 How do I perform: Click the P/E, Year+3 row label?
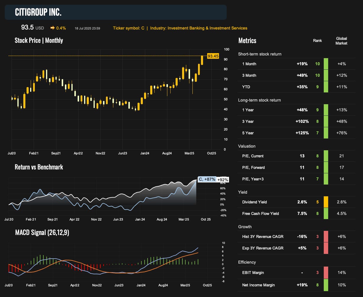(x=253, y=179)
